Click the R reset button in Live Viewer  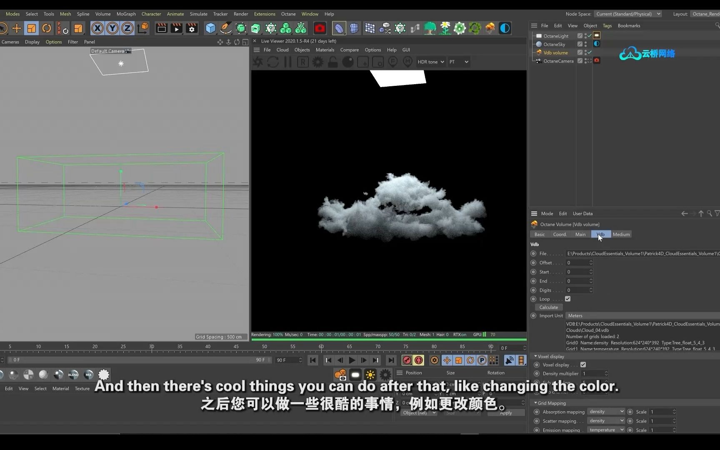[x=302, y=62]
